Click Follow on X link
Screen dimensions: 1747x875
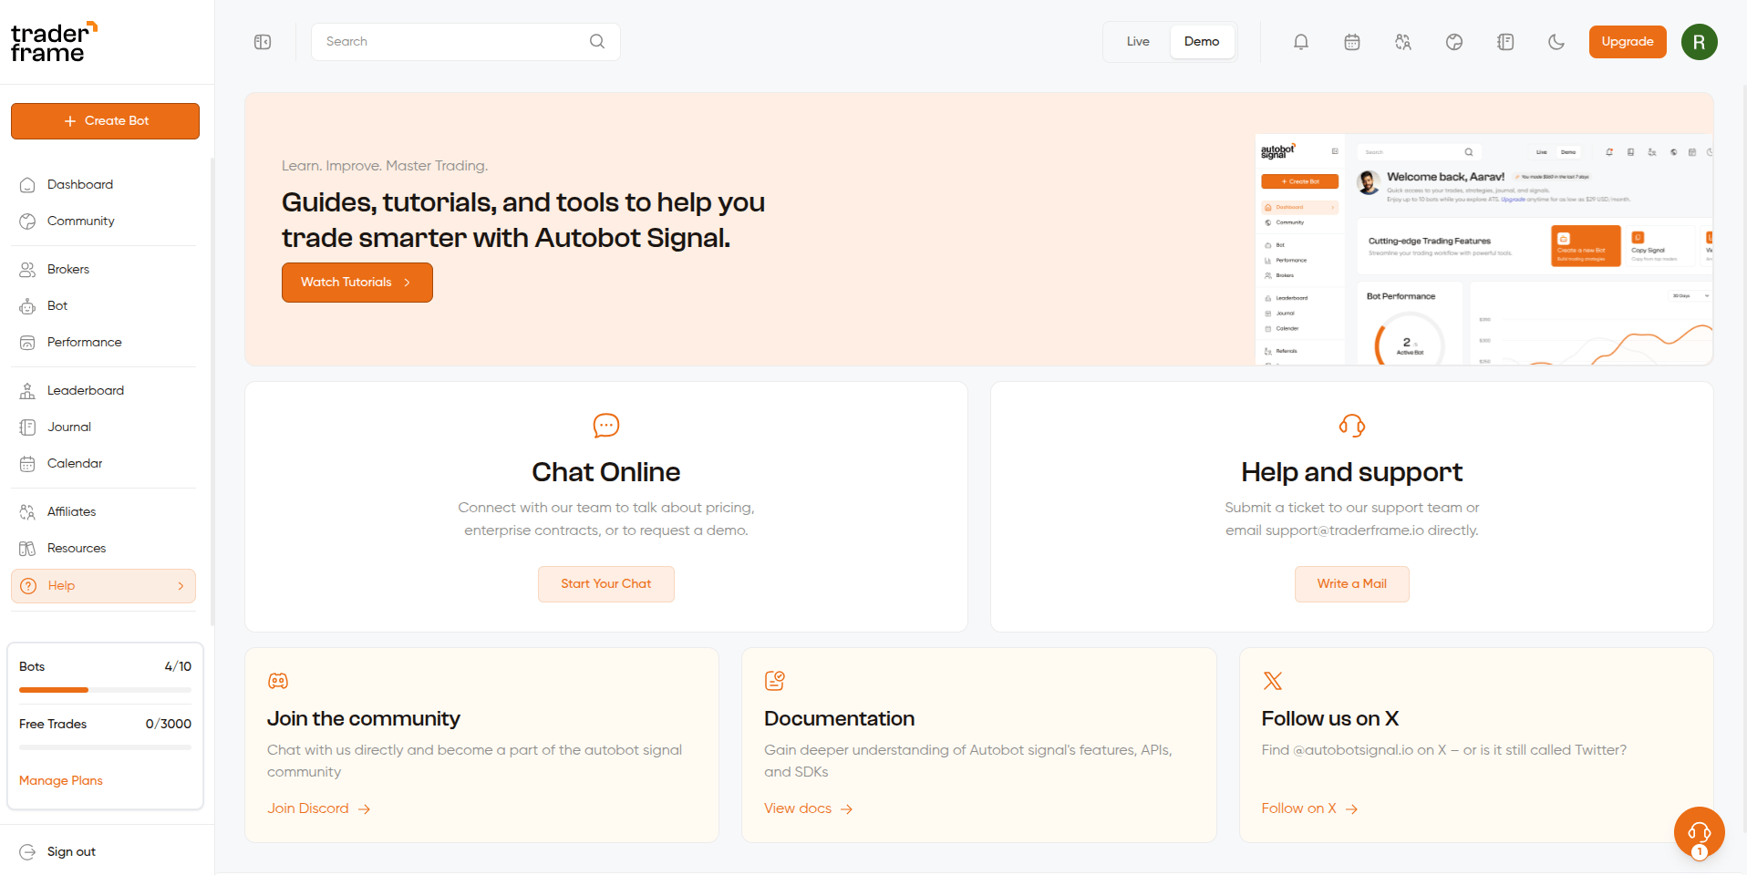1309,808
